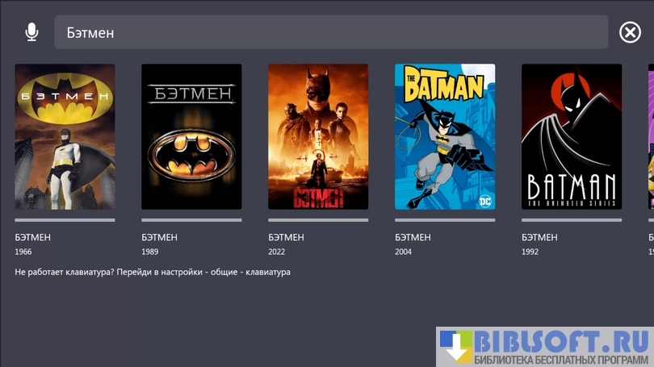Click the progress bar under the 1966 poster
The width and height of the screenshot is (654, 367).
[65, 219]
